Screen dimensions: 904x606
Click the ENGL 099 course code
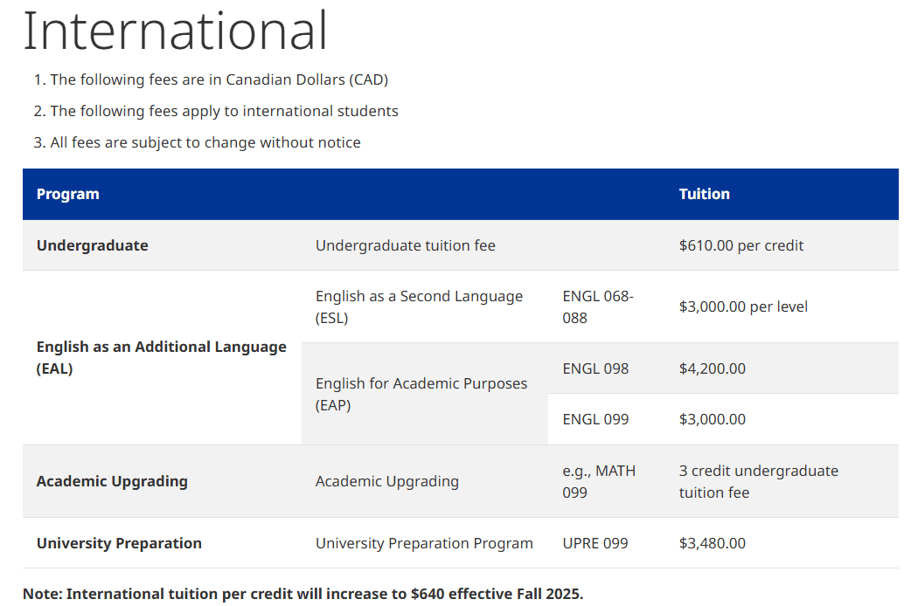595,419
